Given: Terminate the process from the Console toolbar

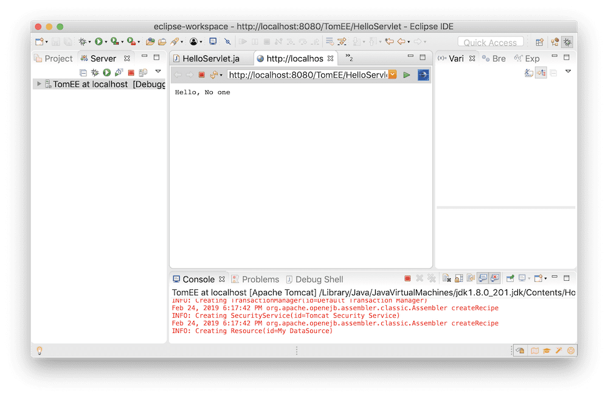Looking at the screenshot, I should pos(407,278).
